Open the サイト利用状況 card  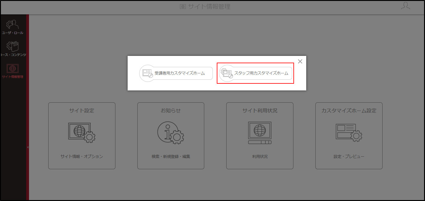tap(260, 136)
